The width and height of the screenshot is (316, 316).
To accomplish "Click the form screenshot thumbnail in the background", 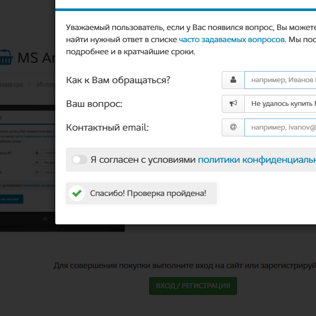I will click(x=27, y=163).
